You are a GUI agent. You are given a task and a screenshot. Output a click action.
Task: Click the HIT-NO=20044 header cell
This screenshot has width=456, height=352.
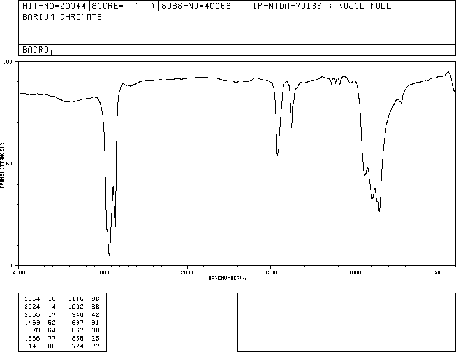pos(54,6)
